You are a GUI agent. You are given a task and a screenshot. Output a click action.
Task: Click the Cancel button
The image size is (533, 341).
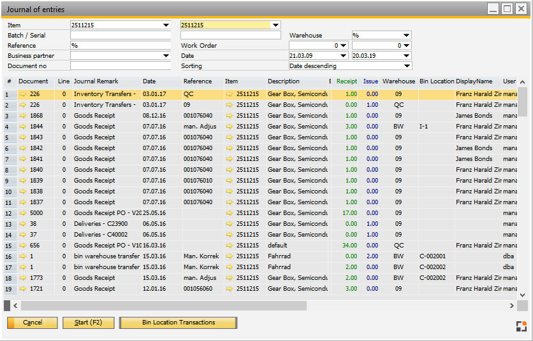click(33, 323)
